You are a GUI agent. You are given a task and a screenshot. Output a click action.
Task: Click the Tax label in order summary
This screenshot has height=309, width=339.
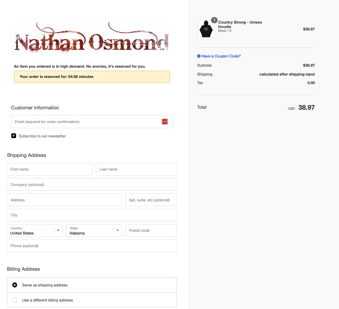[x=200, y=83]
